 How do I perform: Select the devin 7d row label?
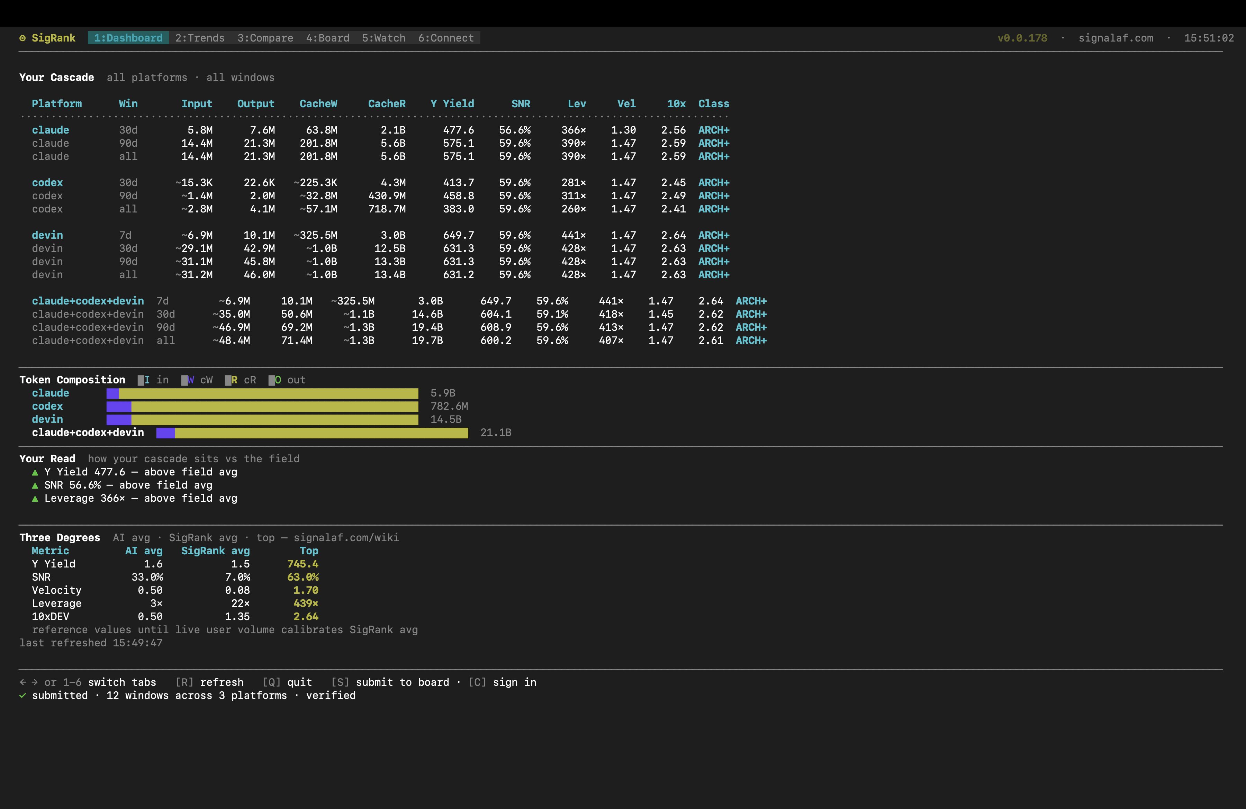[47, 236]
